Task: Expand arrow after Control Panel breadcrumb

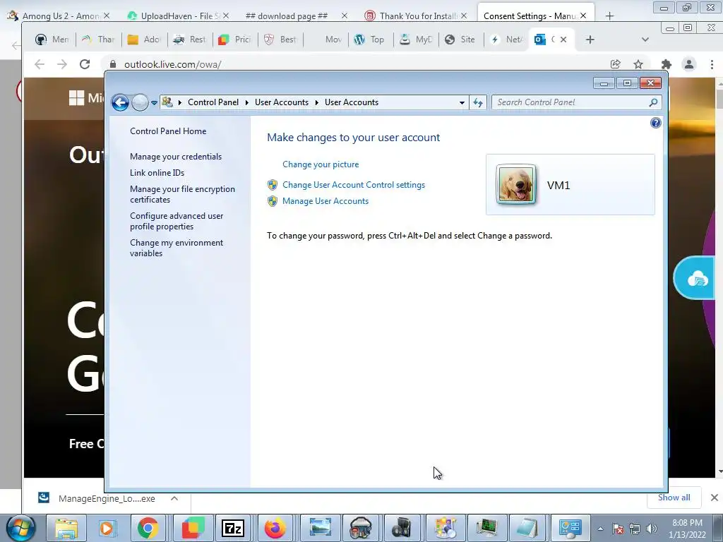Action: [x=247, y=102]
